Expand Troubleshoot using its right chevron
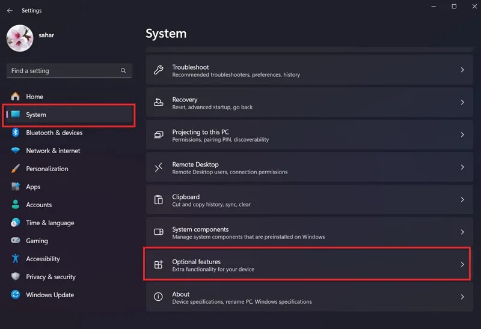Screen dimensions: 481x329 pyautogui.click(x=462, y=70)
